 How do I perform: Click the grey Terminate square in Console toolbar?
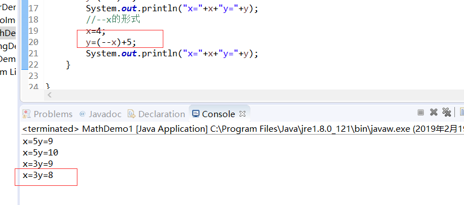(x=420, y=112)
